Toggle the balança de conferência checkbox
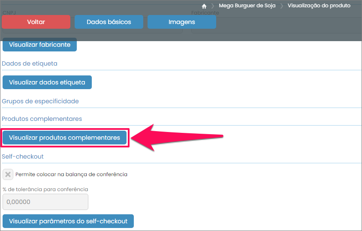 pyautogui.click(x=8, y=174)
